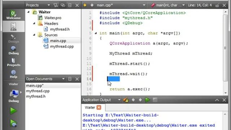Image resolution: width=231 pixels, height=130 pixels.
Task: Maximize the Application Output pane
Action: click(x=217, y=100)
